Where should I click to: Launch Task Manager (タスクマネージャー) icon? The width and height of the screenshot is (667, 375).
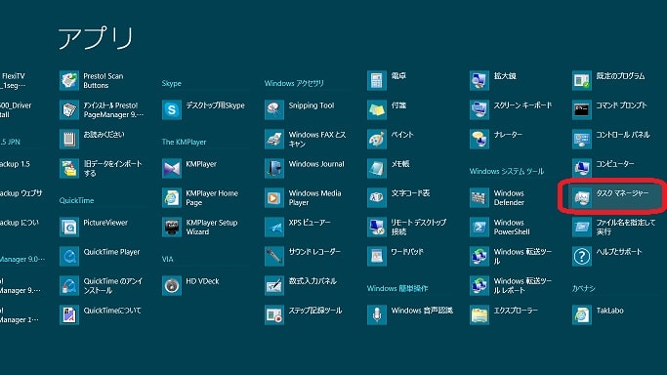pyautogui.click(x=581, y=197)
